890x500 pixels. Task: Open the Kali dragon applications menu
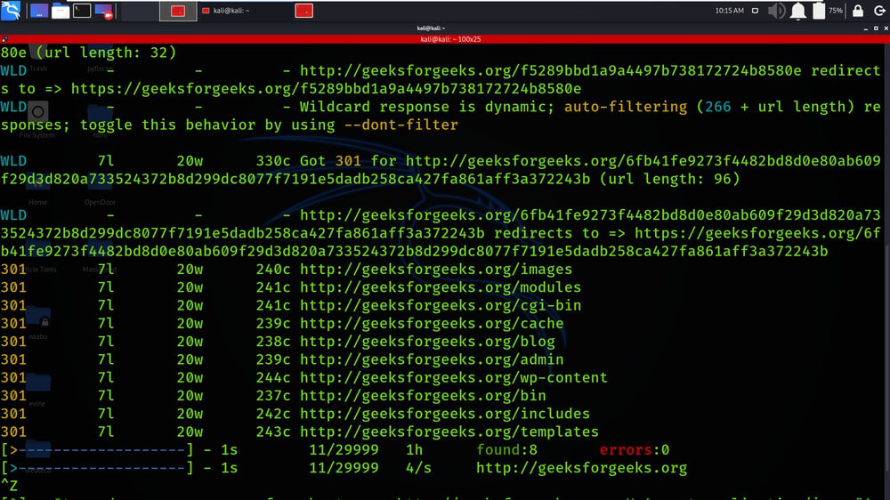pyautogui.click(x=10, y=10)
